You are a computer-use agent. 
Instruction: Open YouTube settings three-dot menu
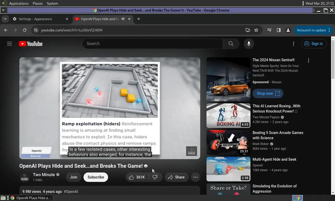click(294, 44)
